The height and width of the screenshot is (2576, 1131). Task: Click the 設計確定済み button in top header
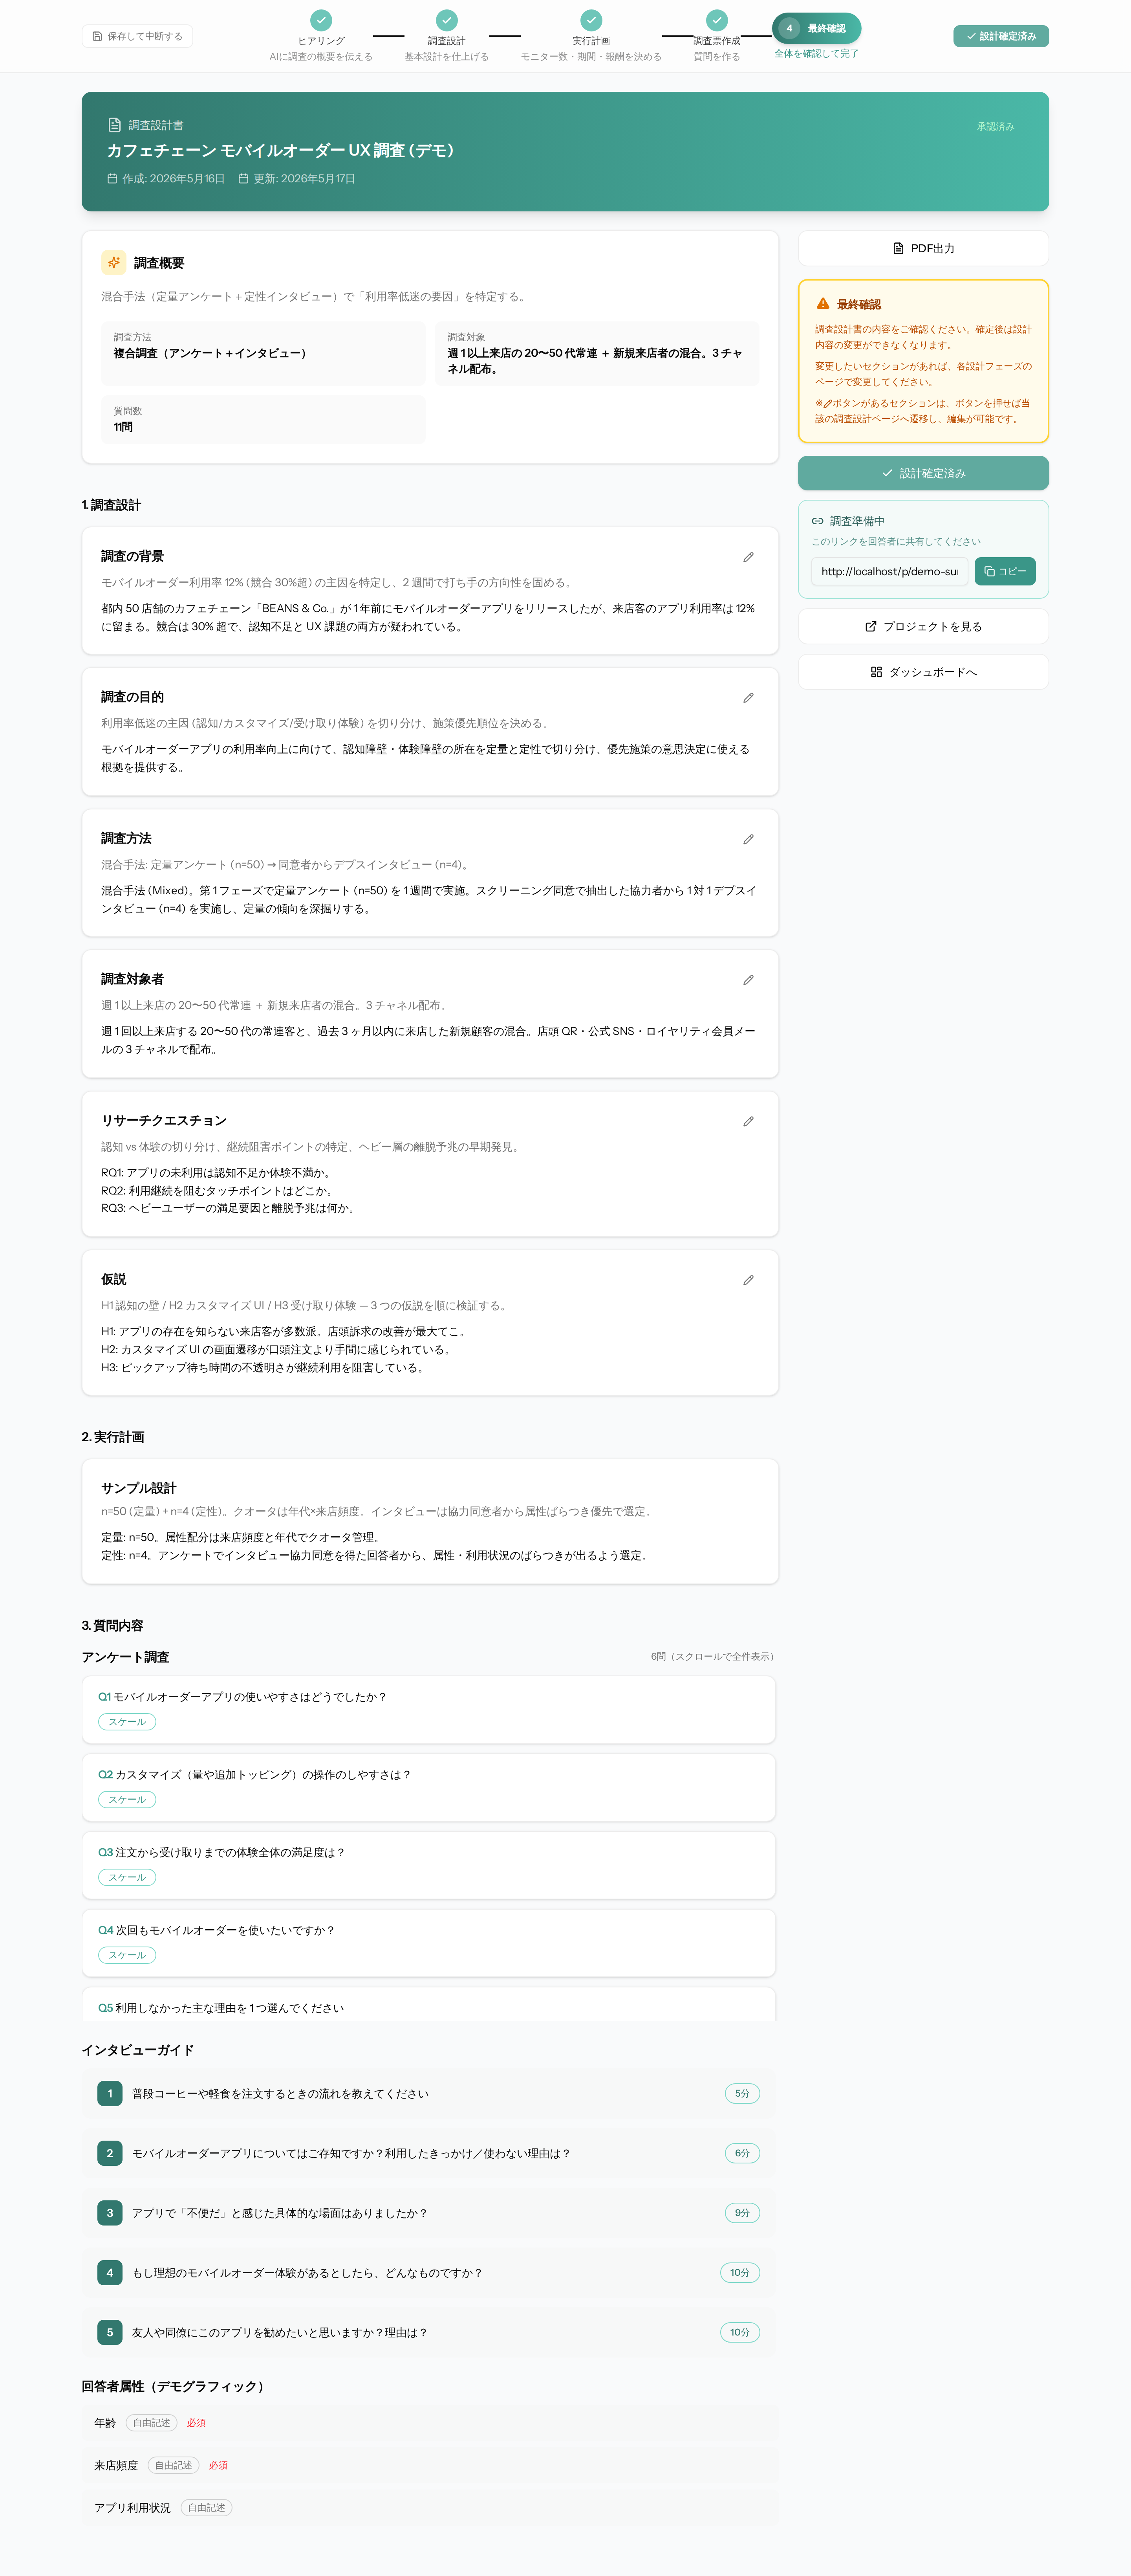tap(1000, 36)
